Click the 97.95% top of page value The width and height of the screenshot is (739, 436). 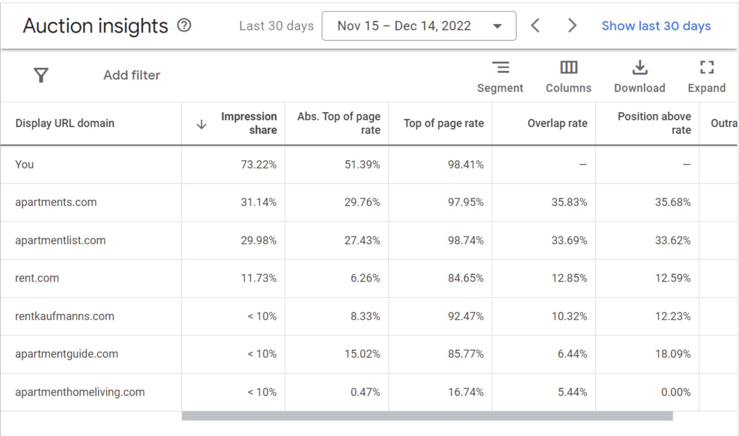(x=466, y=202)
